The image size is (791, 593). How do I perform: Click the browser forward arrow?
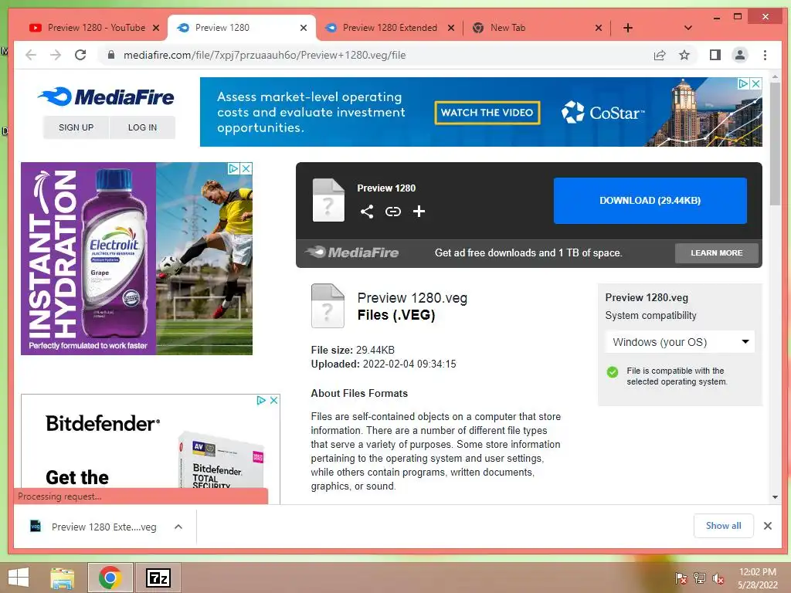tap(56, 55)
